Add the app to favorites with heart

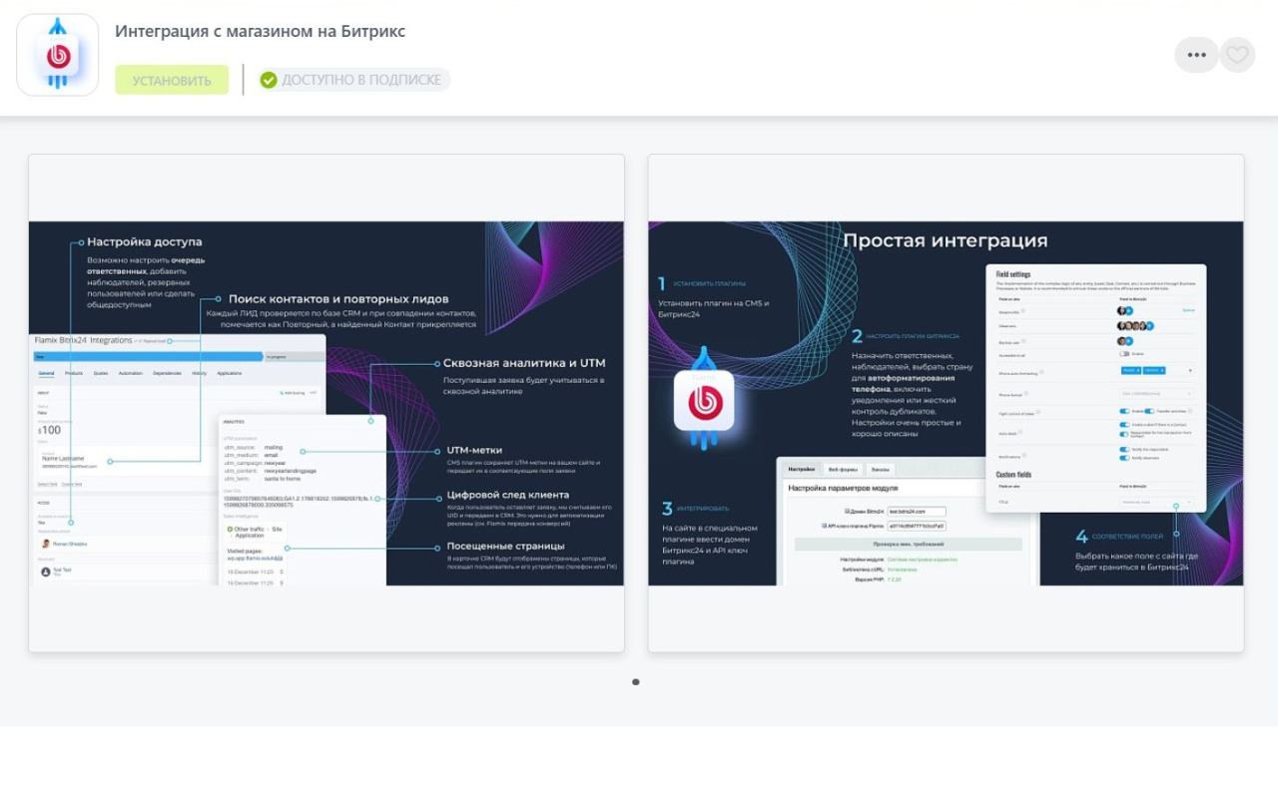coord(1237,55)
